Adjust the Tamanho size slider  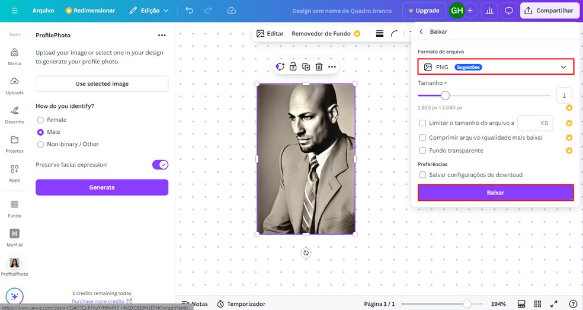point(445,95)
